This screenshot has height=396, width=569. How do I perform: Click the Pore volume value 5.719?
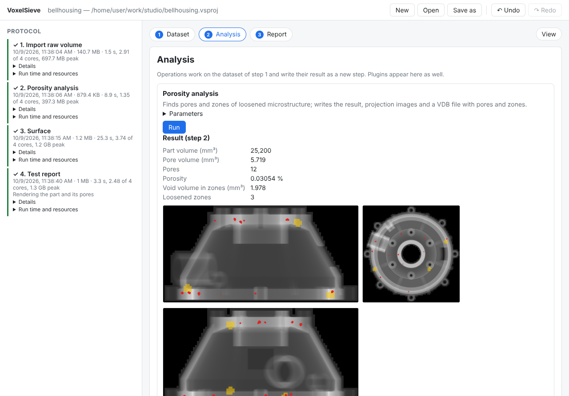pyautogui.click(x=258, y=160)
